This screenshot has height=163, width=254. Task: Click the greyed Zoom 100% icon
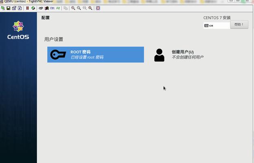point(85,8)
